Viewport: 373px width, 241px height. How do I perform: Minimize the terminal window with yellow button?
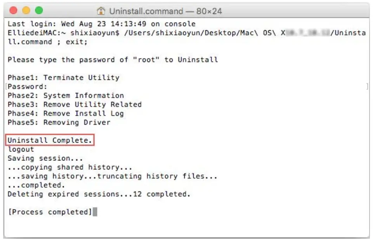click(x=26, y=10)
